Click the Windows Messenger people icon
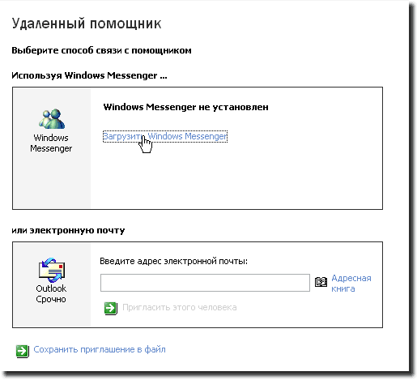Viewport: 417px width, 380px height. click(52, 118)
